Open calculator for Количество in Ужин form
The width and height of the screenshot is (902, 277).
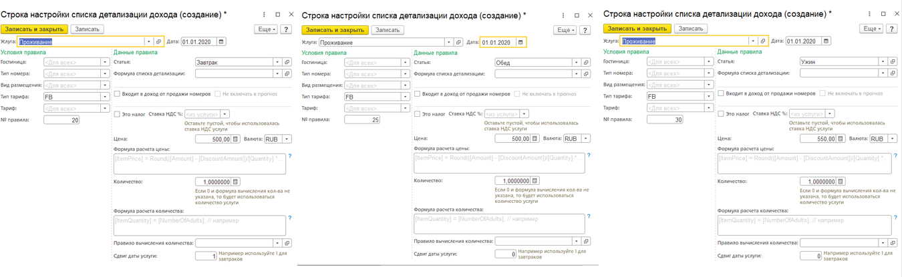[x=841, y=182]
